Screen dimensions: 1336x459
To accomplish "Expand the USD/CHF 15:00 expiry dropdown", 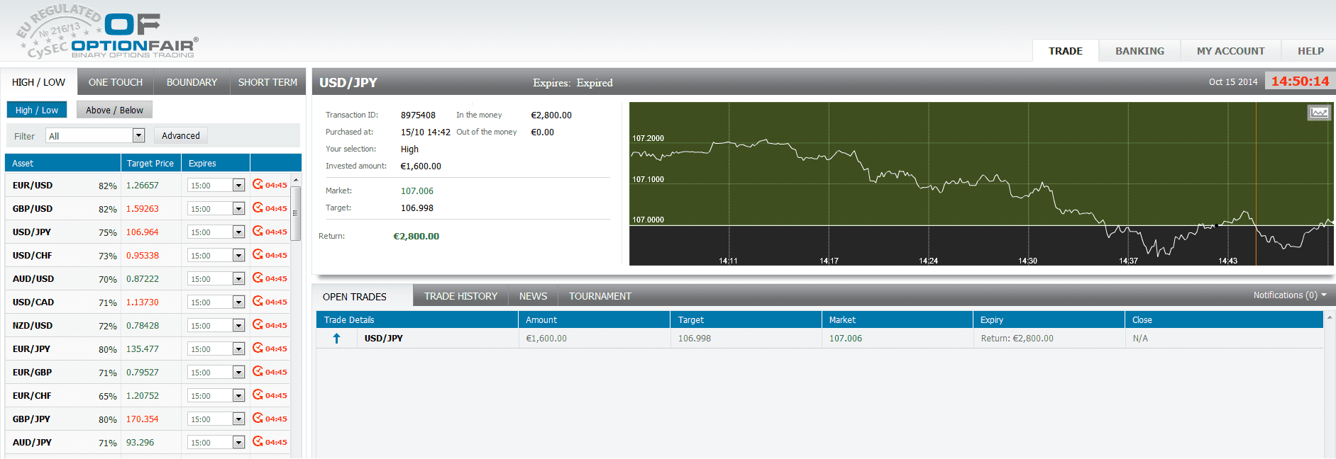I will point(238,255).
